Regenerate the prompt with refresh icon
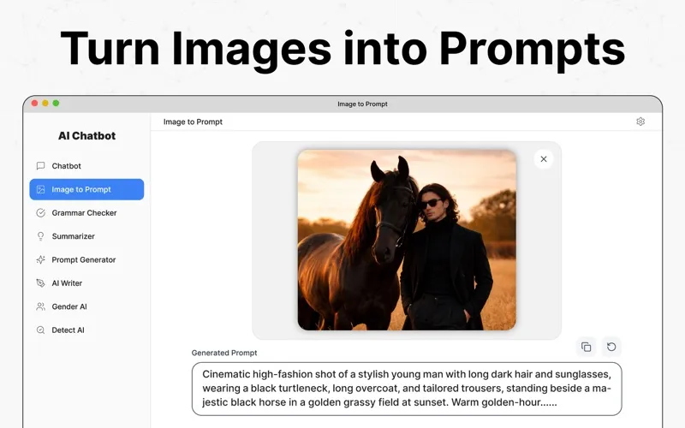685x428 pixels. click(x=611, y=348)
